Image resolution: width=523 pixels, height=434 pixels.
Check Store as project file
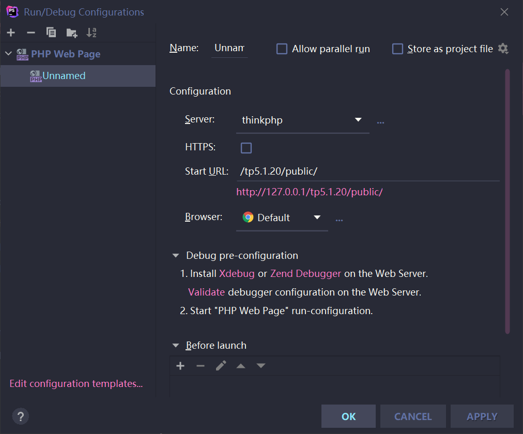coord(397,48)
